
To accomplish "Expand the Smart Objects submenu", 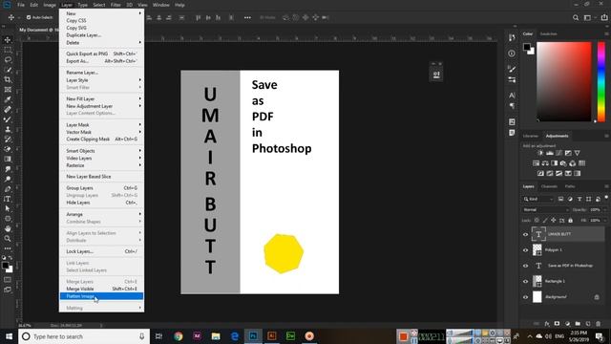I will (102, 151).
